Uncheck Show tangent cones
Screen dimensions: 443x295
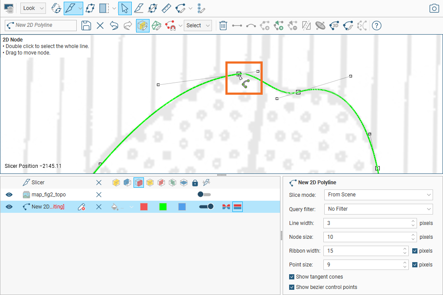[292, 277]
